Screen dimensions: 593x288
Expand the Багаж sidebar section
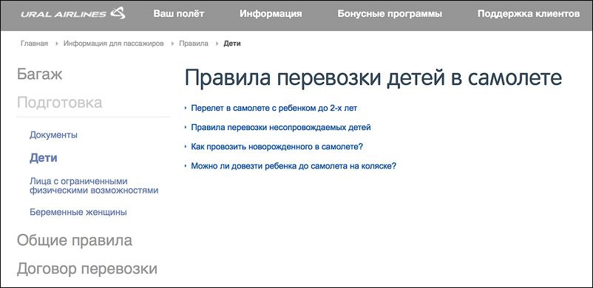[x=40, y=74]
